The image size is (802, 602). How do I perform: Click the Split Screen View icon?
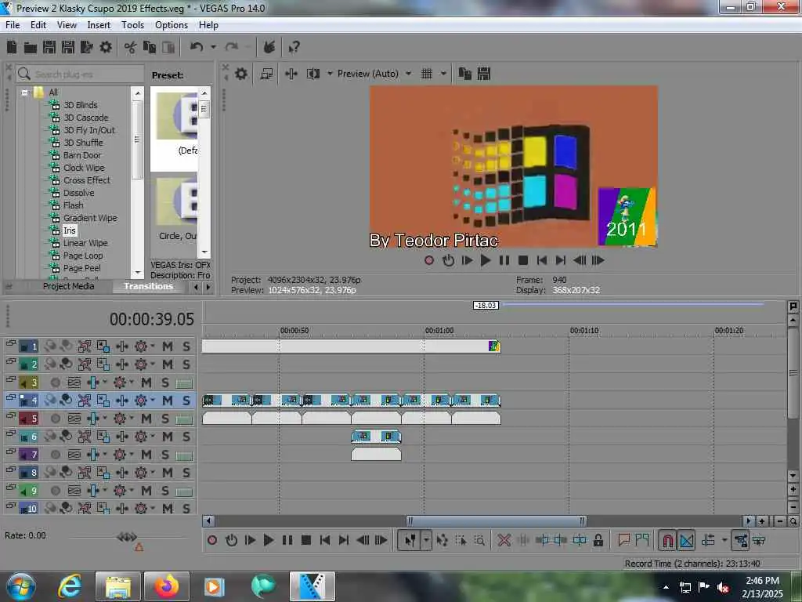[x=313, y=74]
